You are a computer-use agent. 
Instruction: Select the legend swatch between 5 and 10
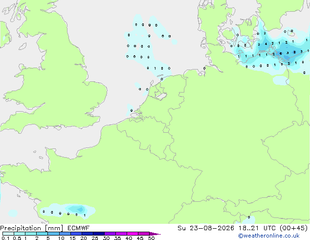[53, 234]
